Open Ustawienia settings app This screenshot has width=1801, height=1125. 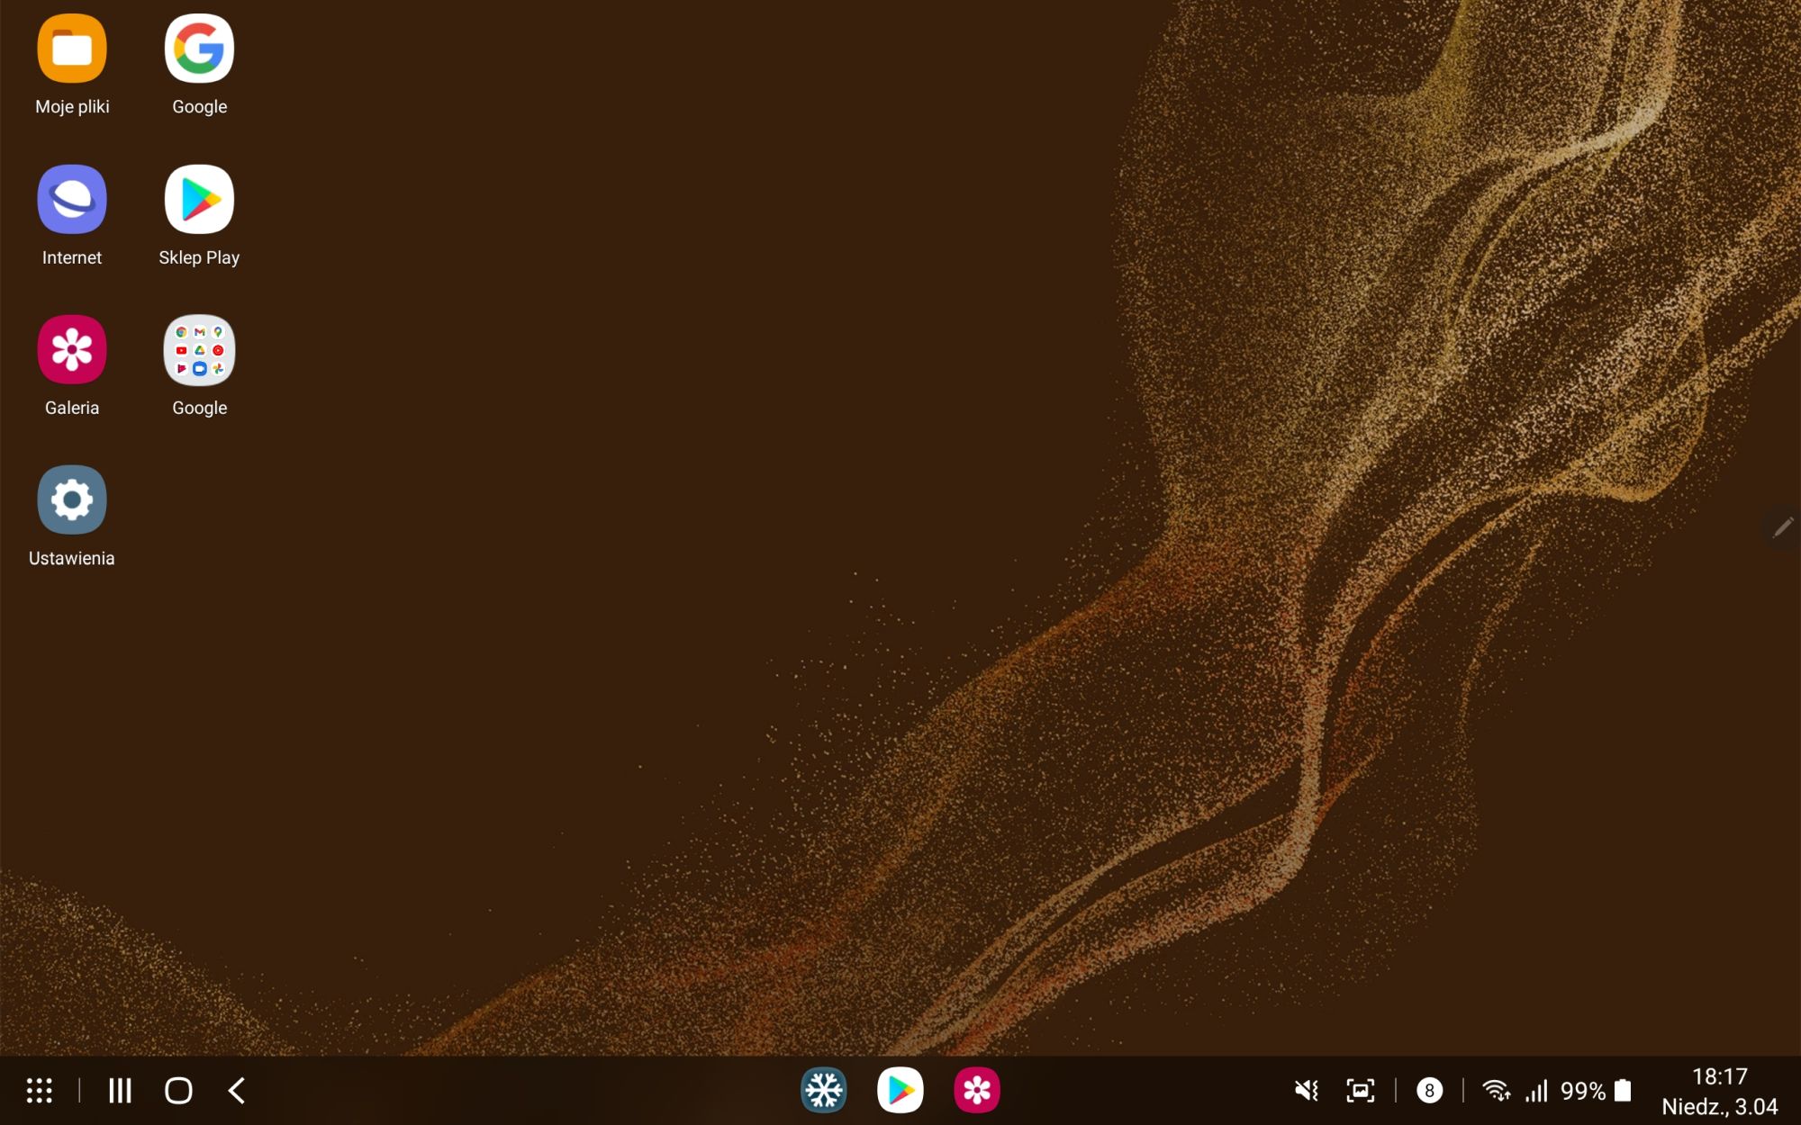click(72, 499)
